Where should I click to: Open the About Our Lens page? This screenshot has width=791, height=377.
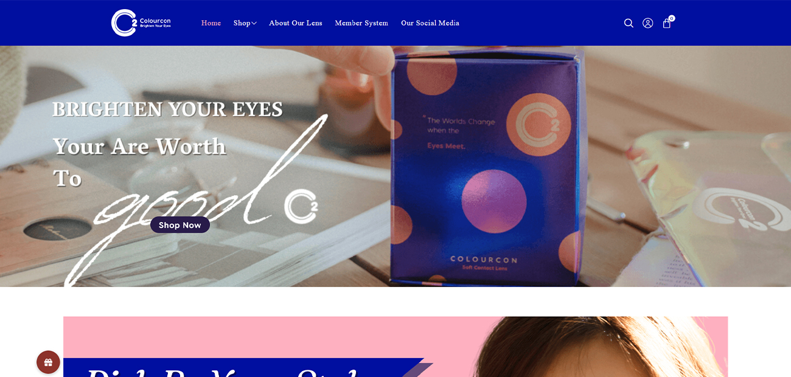(296, 23)
